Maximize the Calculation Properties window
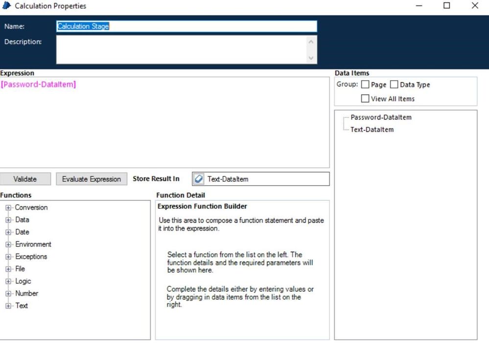Image resolution: width=489 pixels, height=343 pixels. tap(446, 5)
